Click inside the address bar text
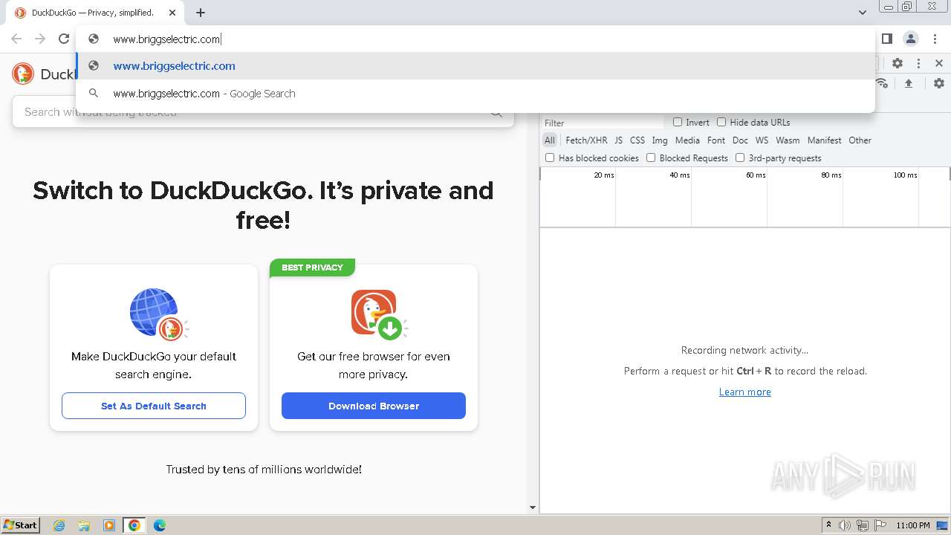This screenshot has width=951, height=535. click(167, 39)
